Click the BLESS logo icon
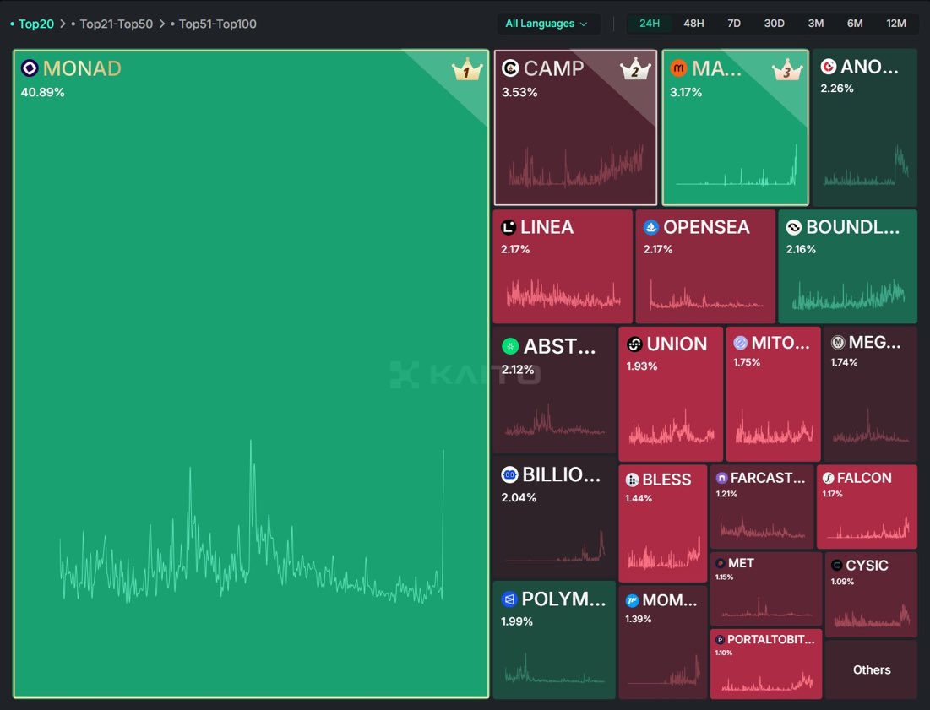The height and width of the screenshot is (710, 930). [633, 480]
